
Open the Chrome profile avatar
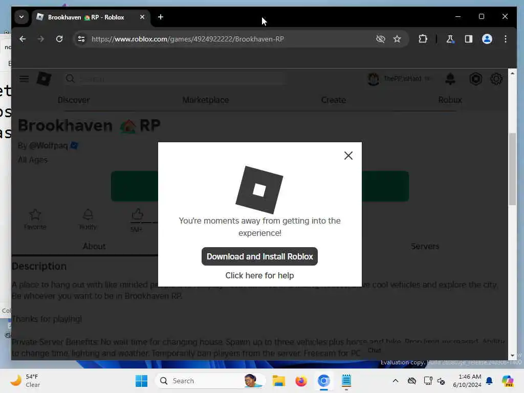tap(487, 39)
